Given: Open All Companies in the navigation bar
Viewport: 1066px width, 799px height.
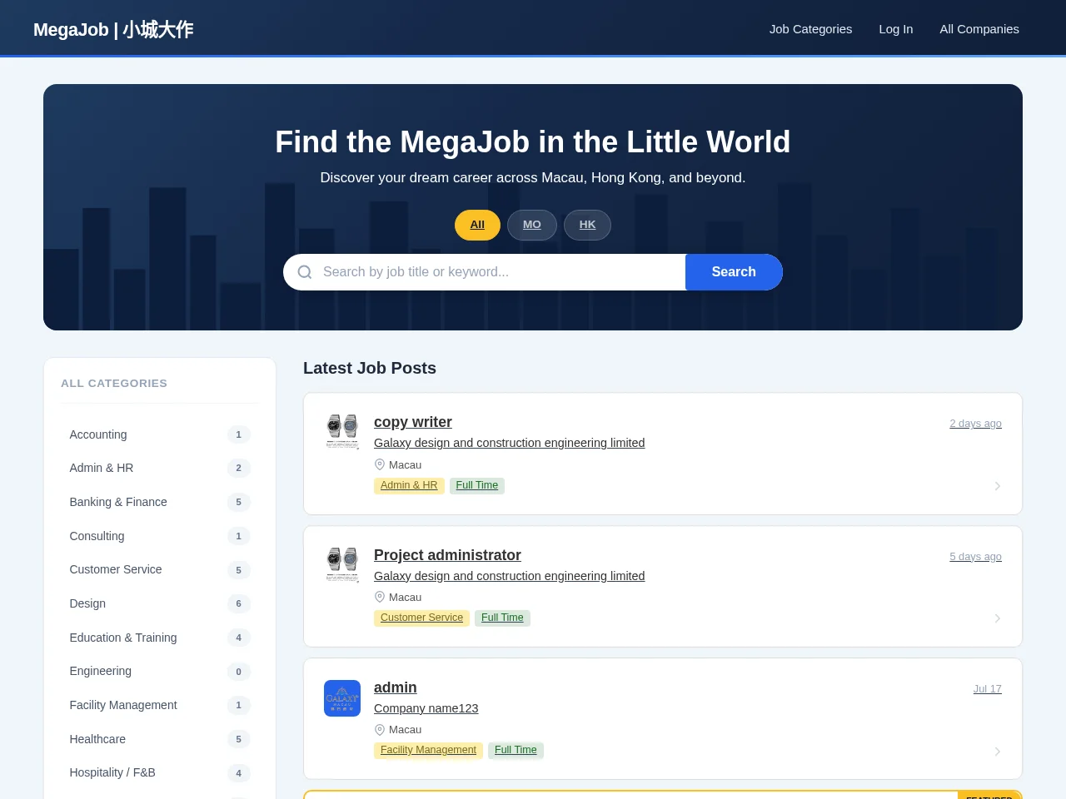Looking at the screenshot, I should click(979, 29).
